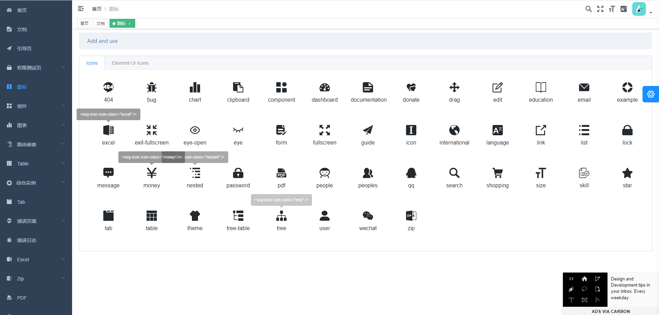Expand the 图表 sidebar menu
Screen dimensions: 659x315
click(x=36, y=125)
